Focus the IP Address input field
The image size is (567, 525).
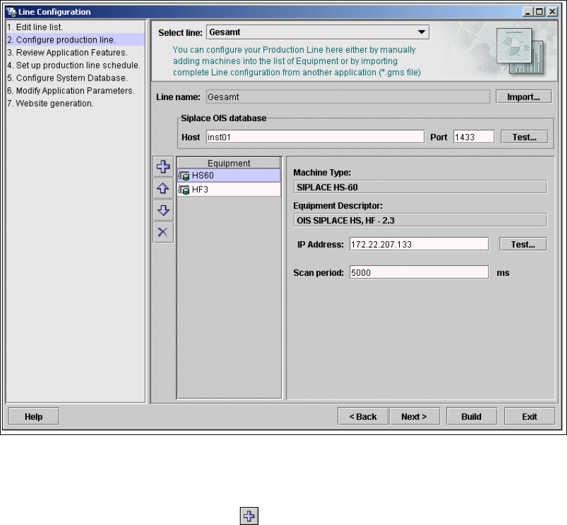(x=419, y=245)
